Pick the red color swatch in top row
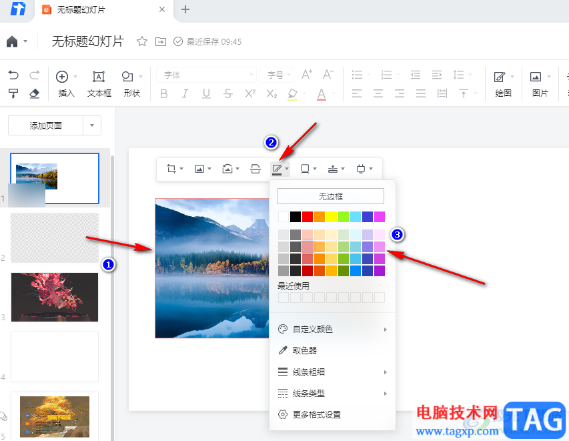 tap(308, 217)
